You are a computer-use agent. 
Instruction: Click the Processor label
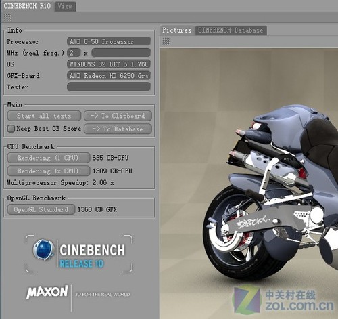tap(23, 42)
